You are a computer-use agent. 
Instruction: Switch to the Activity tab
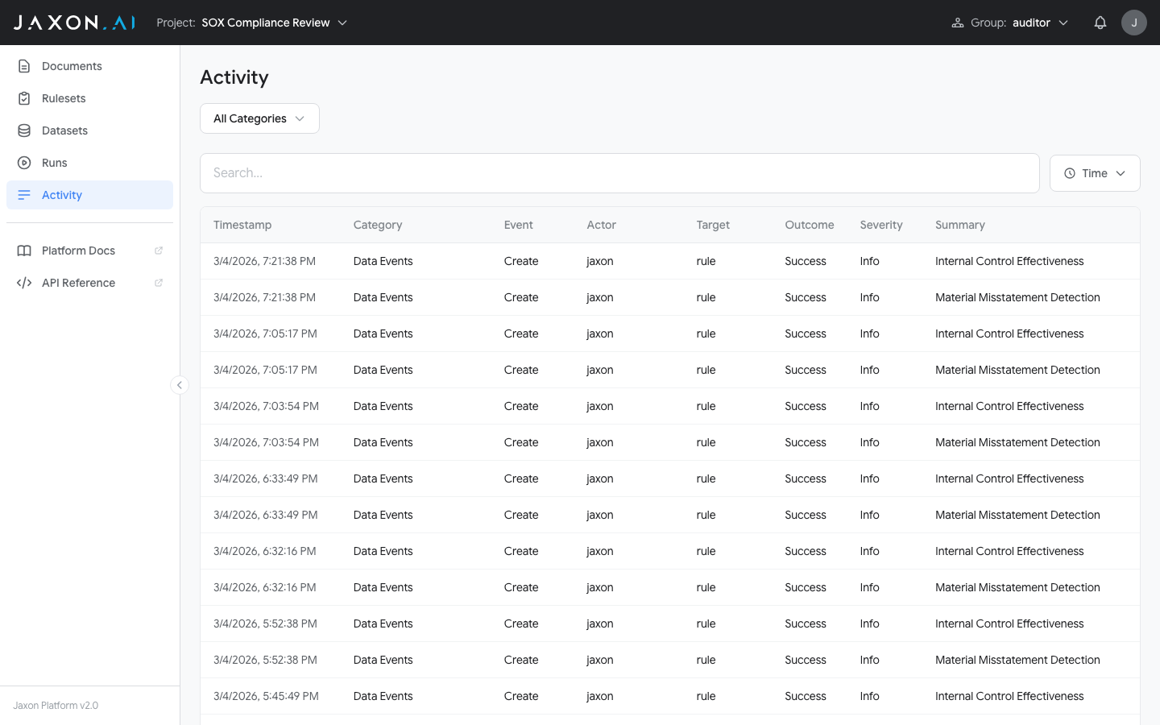(61, 194)
